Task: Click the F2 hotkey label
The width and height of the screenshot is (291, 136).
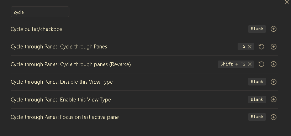Action: [243, 46]
